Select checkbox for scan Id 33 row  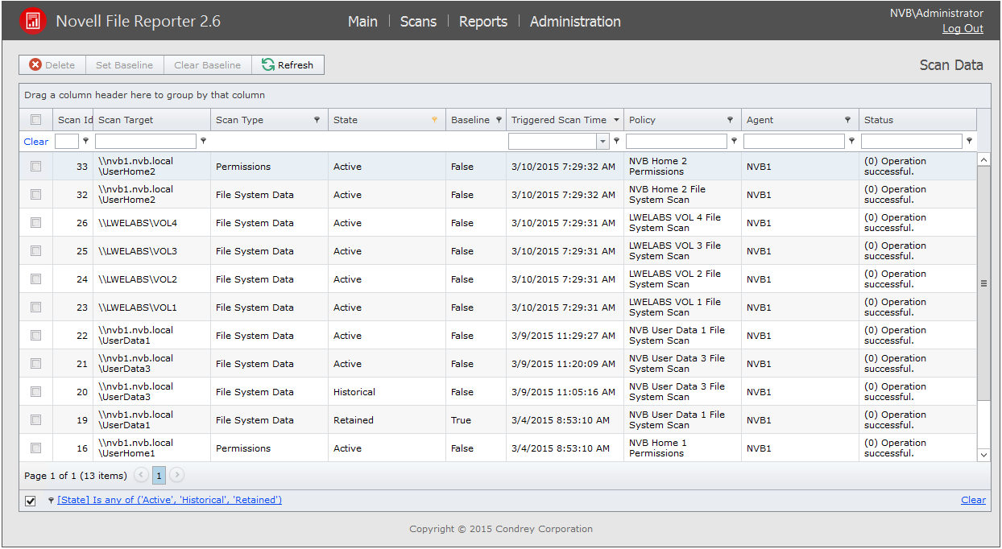35,167
